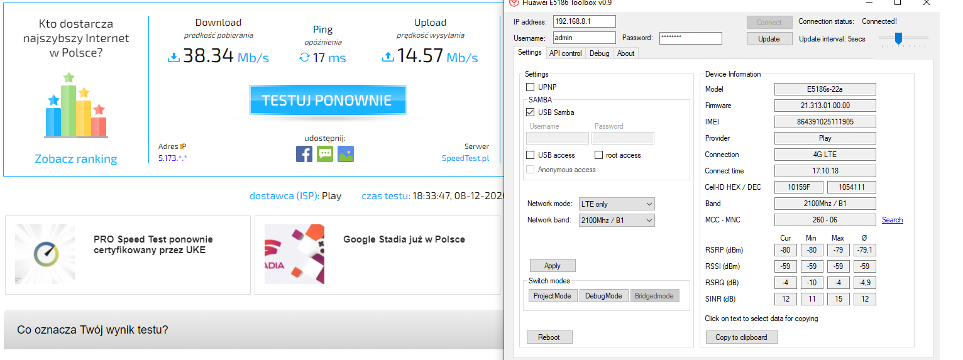Click the upload arrow icon beside 14.57

[x=388, y=58]
